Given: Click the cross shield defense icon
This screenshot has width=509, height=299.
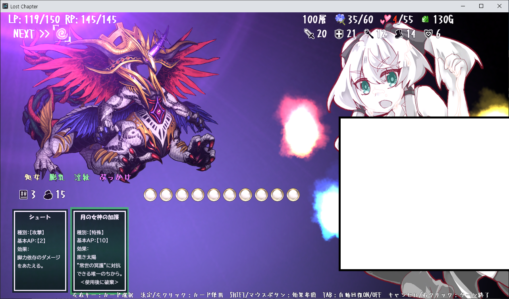Looking at the screenshot, I should tap(339, 34).
